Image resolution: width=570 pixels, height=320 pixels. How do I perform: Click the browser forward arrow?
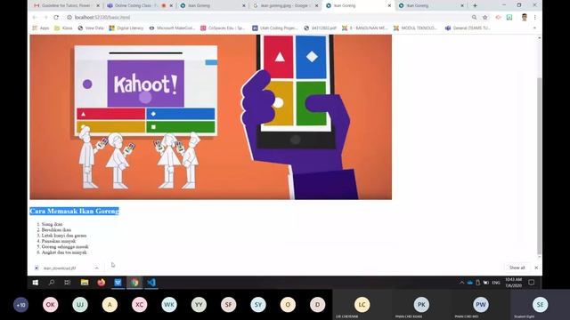click(45, 17)
